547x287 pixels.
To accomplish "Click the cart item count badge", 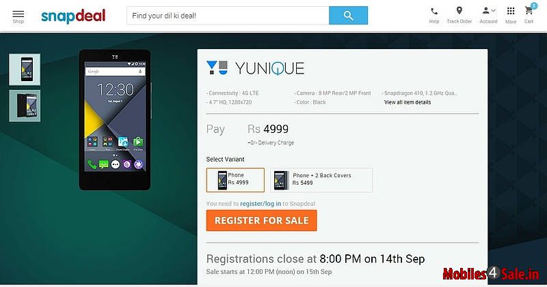I will pos(534,5).
